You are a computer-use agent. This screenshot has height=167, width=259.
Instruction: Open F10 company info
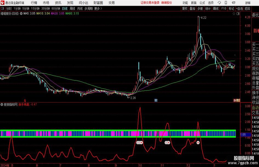click(x=224, y=9)
